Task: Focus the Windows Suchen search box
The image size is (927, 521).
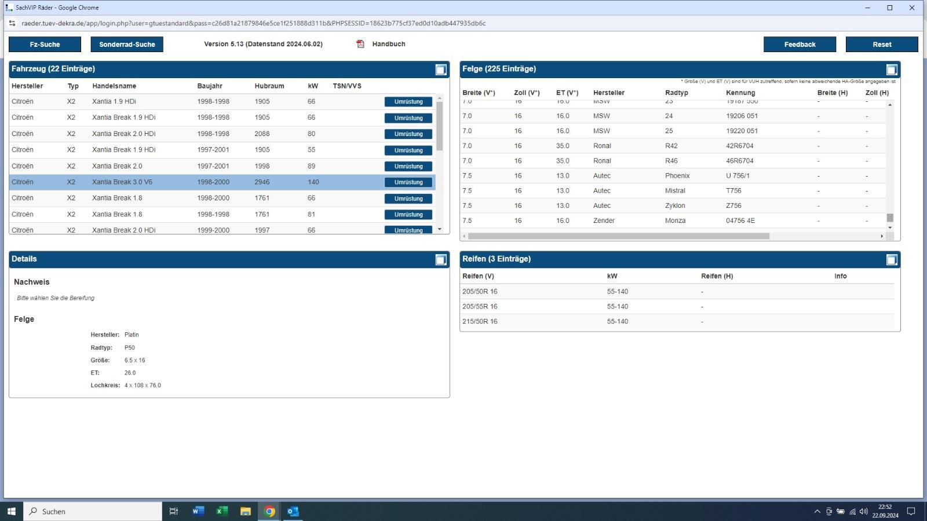Action: (93, 511)
